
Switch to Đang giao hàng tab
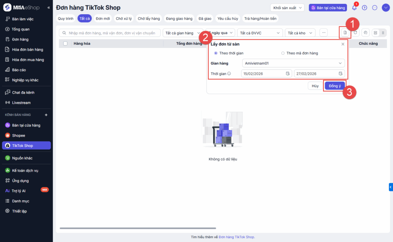pos(179,18)
